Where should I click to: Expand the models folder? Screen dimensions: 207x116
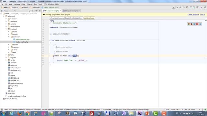click(9, 44)
